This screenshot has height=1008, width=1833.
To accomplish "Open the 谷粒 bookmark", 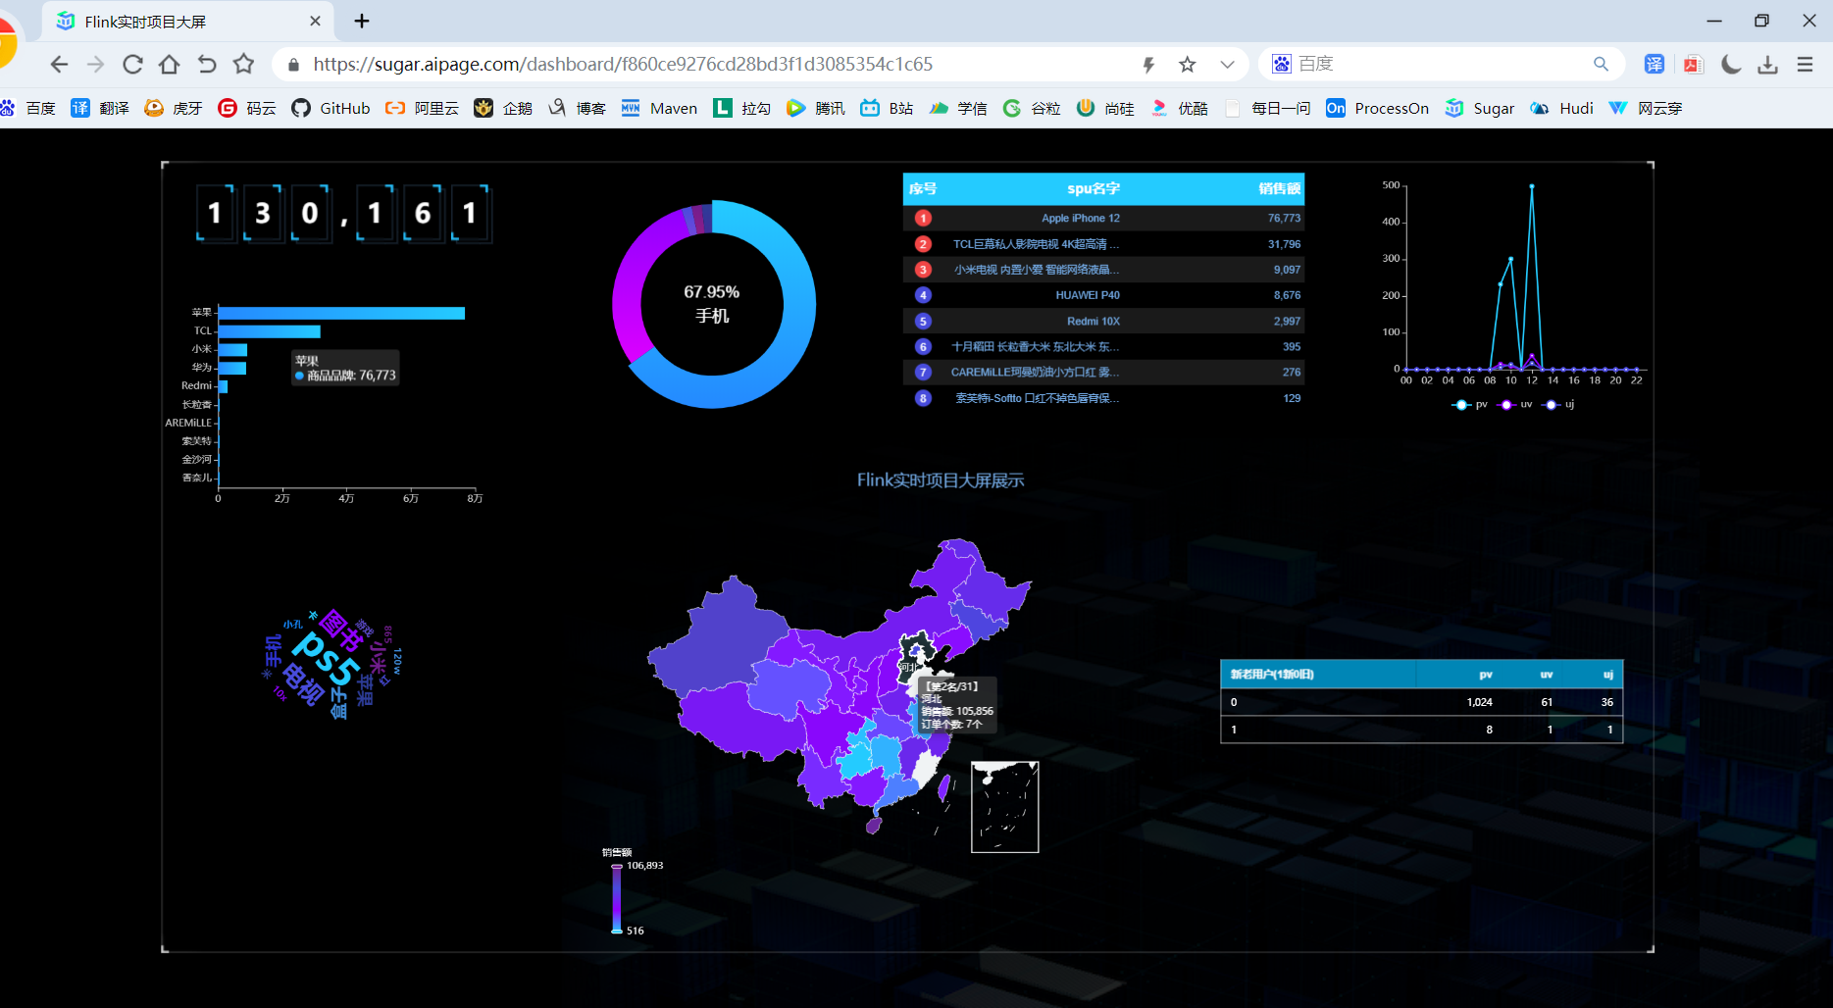I will coord(1032,108).
